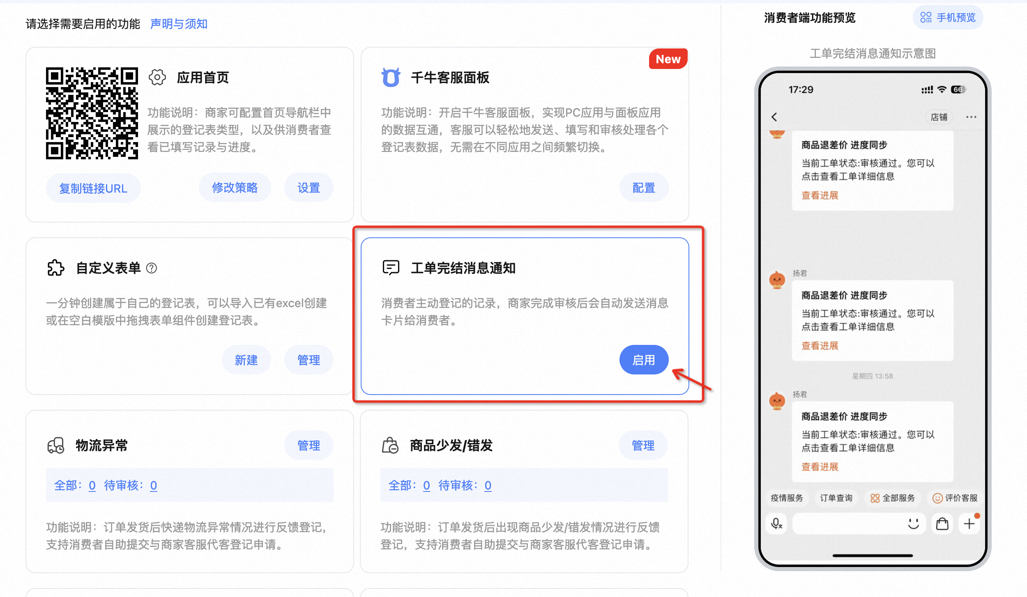Click 手机预览 button at top right

(948, 18)
